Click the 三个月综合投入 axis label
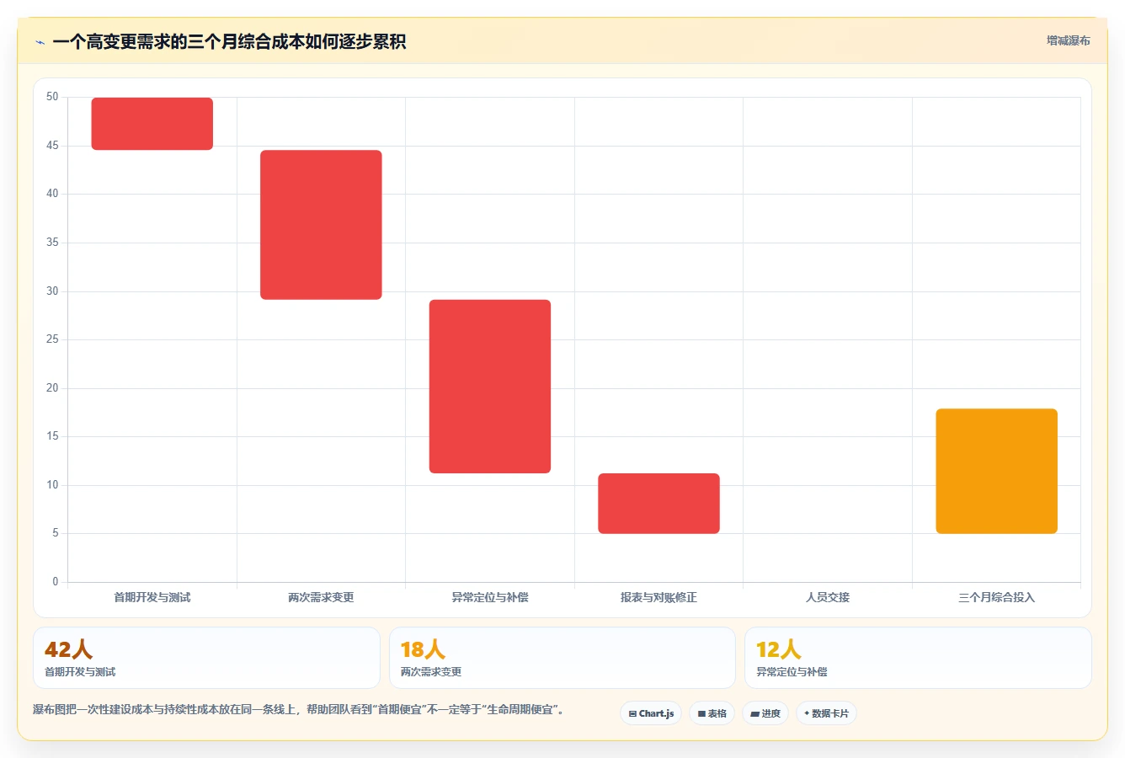This screenshot has height=758, width=1125. tap(996, 597)
